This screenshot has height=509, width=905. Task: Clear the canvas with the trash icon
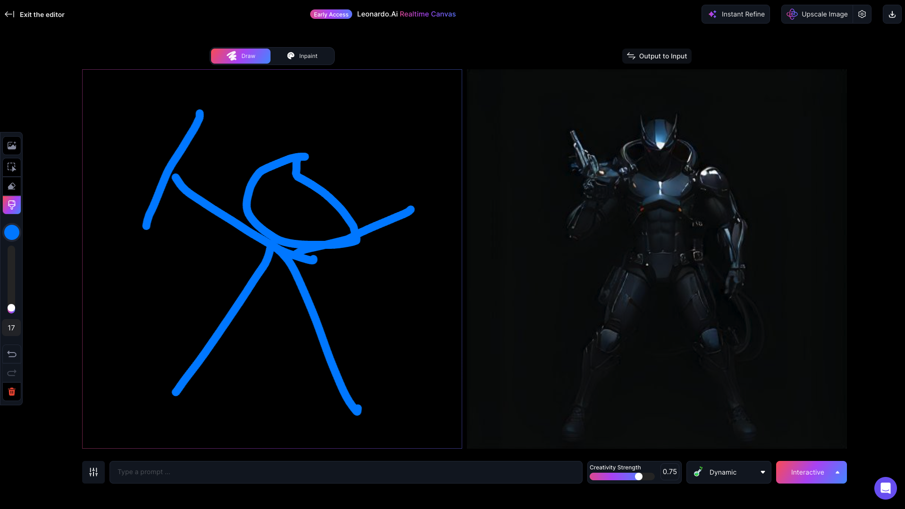11,392
